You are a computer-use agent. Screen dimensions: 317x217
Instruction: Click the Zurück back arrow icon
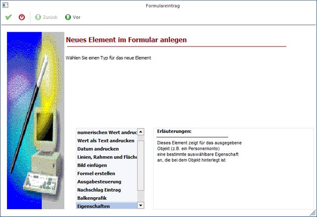pyautogui.click(x=38, y=17)
